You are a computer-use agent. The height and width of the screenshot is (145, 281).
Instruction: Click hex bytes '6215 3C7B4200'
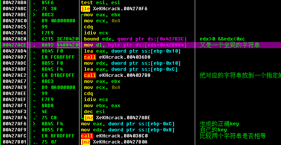click(x=61, y=39)
